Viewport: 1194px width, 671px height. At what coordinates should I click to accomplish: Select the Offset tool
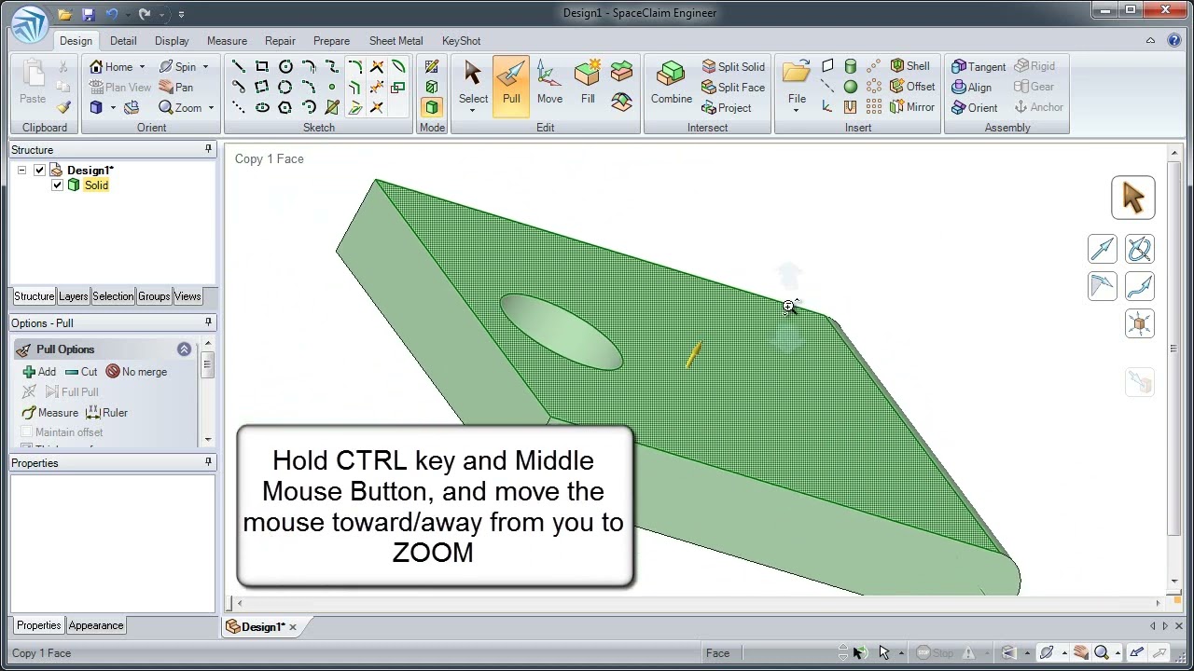pos(912,87)
